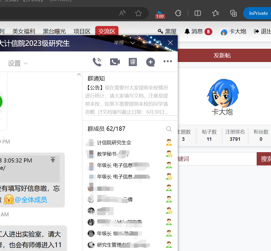Select 计信院研究生会 in member list
Screen dimensions: 271x251
[x=114, y=142]
